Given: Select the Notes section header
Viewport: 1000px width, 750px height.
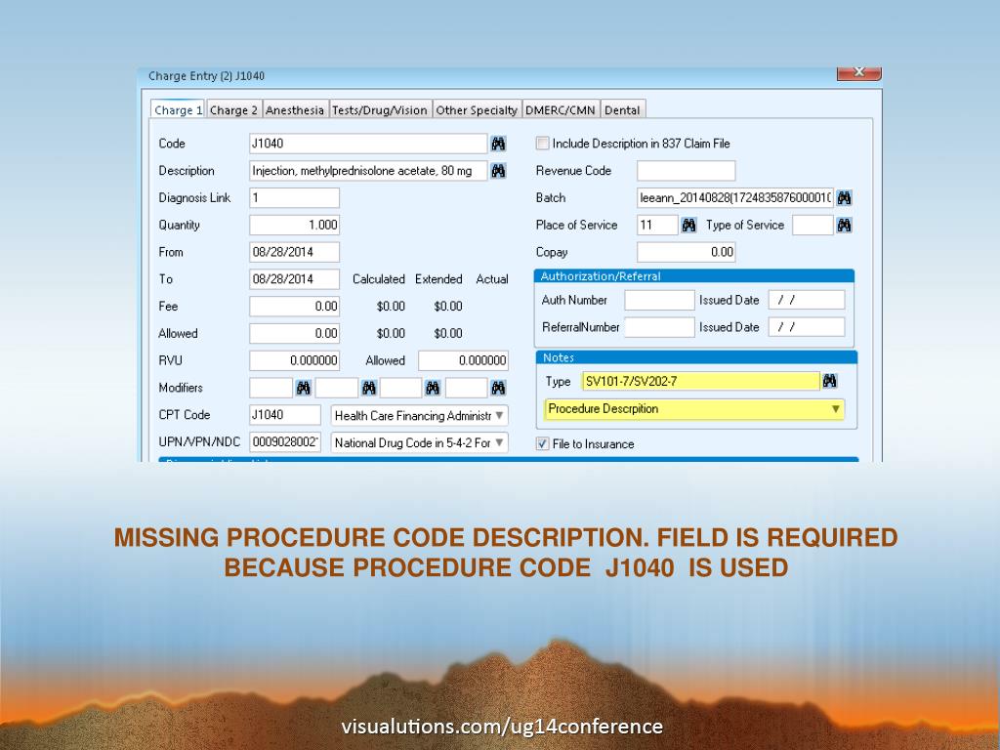Looking at the screenshot, I should (696, 357).
